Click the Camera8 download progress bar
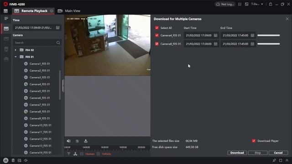Image resolution: width=292 pixels, height=164 pixels. (x=269, y=44)
